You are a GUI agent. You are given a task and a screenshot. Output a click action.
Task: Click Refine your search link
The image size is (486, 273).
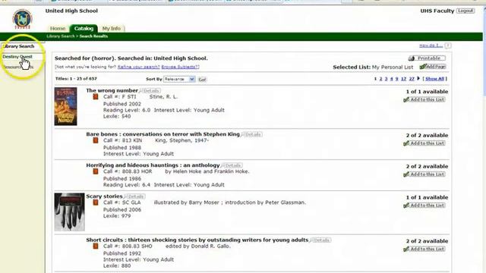138,67
